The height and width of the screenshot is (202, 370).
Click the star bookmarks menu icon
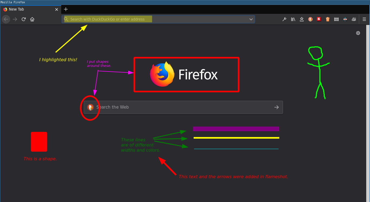[x=302, y=19]
